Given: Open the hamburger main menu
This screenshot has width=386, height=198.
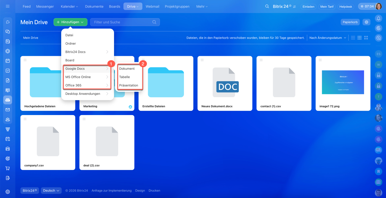Looking at the screenshot, I should tap(8, 6).
